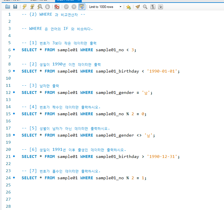Execute statement under cursor (lightning with cursor icon)
Viewport: 224px width, 210px height.
32,7
